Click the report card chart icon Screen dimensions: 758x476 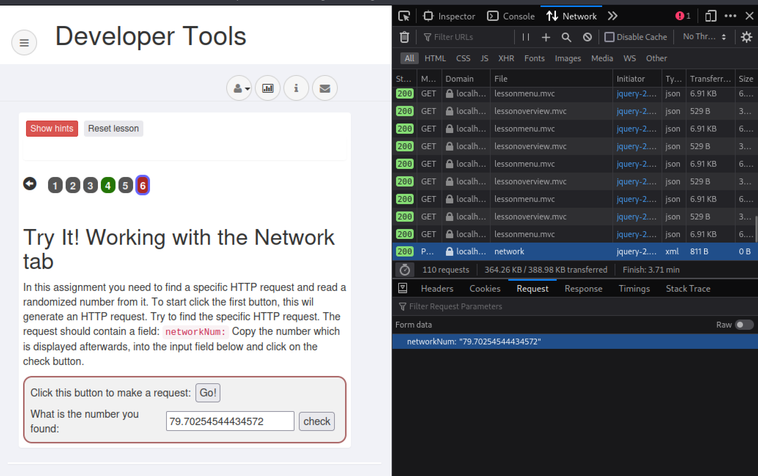(268, 88)
